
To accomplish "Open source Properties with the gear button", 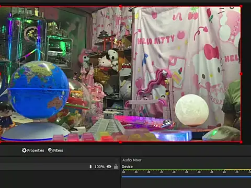I will coord(33,150).
